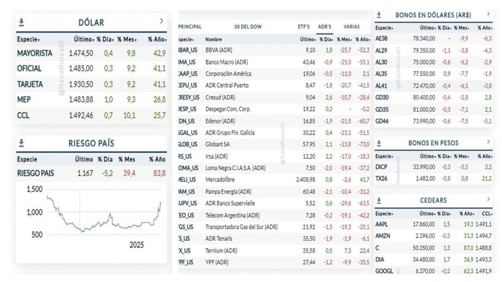Open Bonos en Dólares via its chevron arrow
The height and width of the screenshot is (282, 502).
(x=488, y=14)
